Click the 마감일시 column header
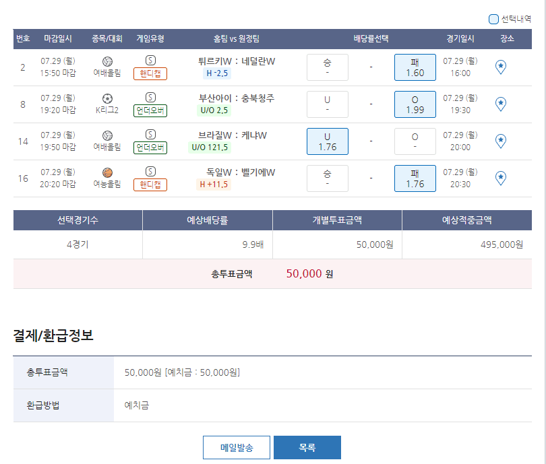This screenshot has height=464, width=546. (x=58, y=39)
